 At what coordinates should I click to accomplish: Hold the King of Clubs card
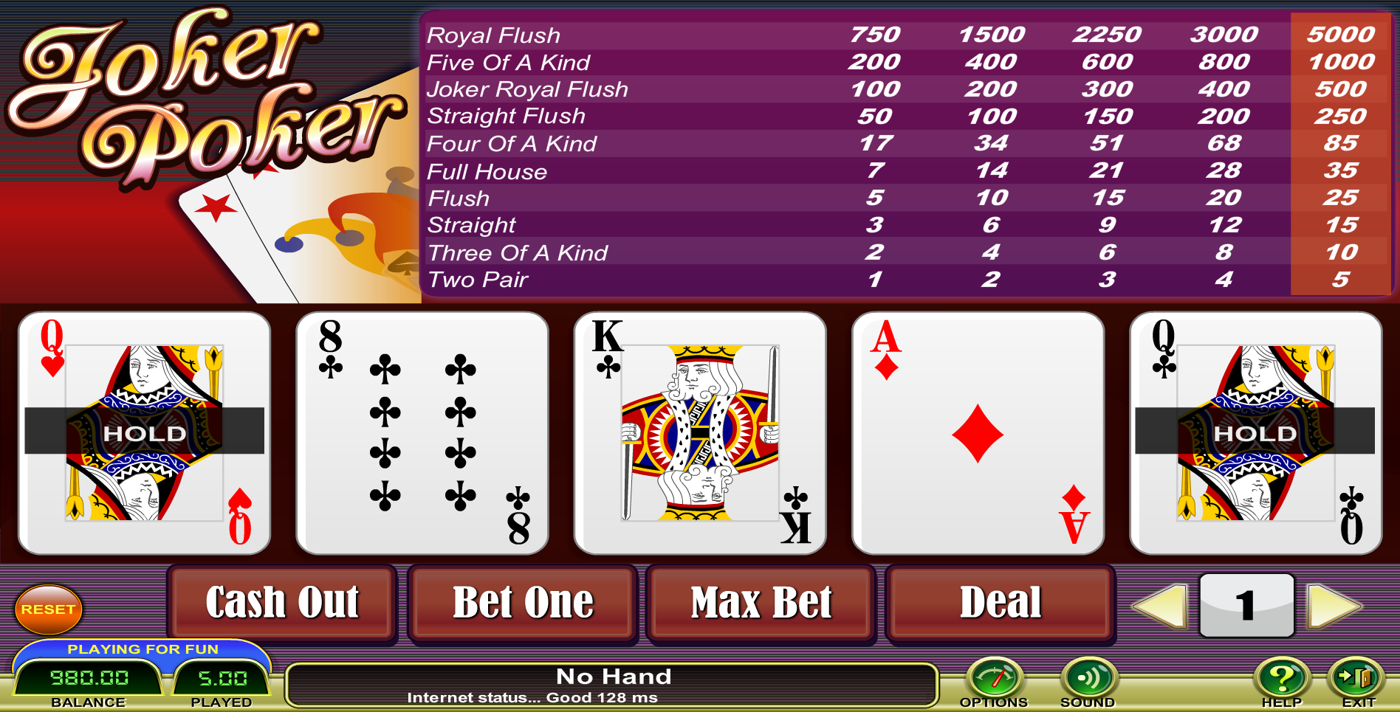[700, 433]
